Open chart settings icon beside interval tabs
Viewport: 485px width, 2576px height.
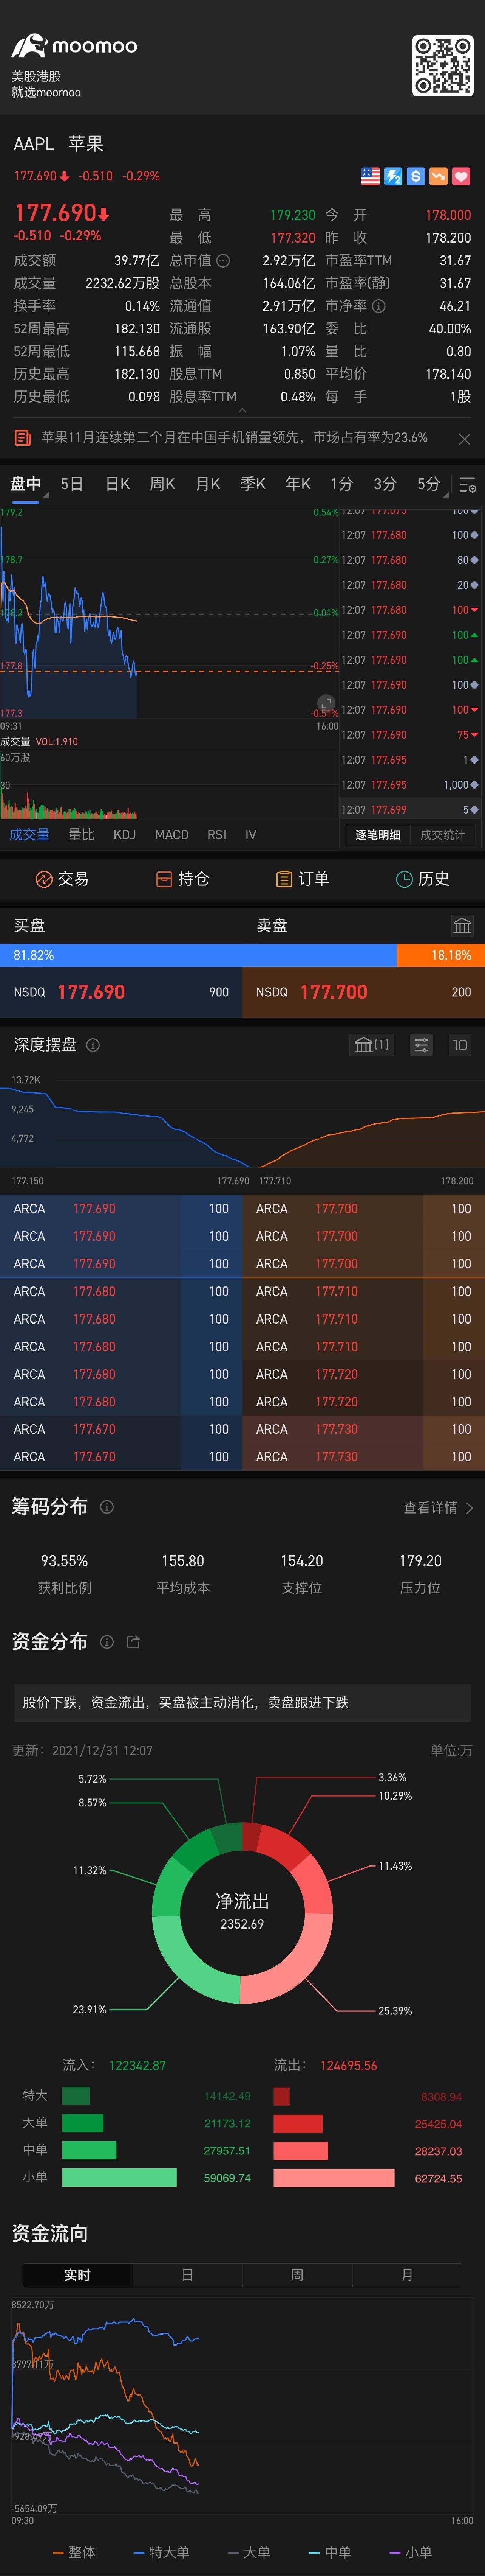coord(468,485)
